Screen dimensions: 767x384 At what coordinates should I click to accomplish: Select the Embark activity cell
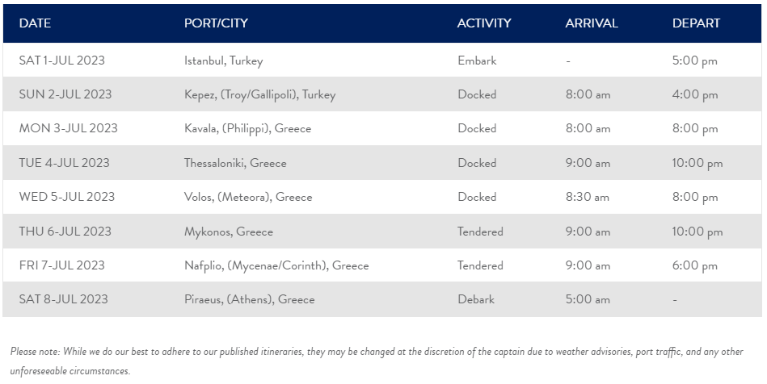[477, 60]
